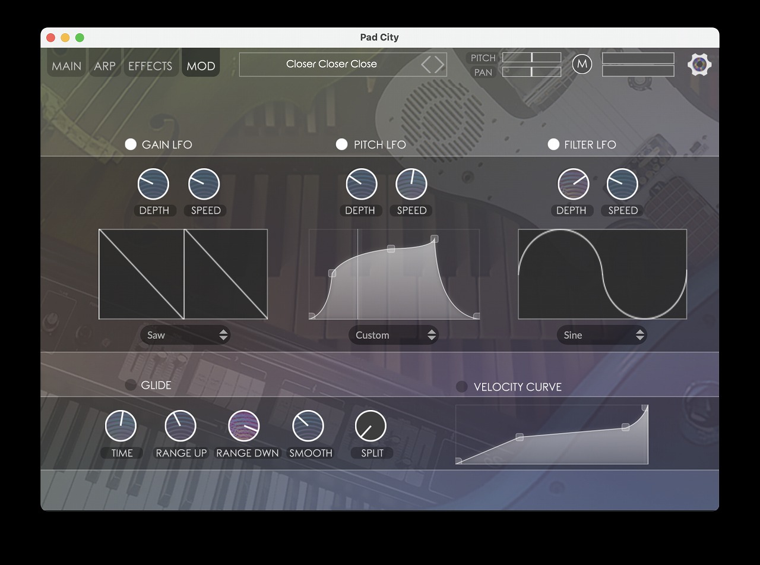Open the ARP tab
Screen dimensions: 760x565
coord(104,66)
